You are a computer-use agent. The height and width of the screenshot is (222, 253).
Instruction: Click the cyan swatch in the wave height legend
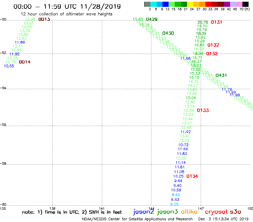pyautogui.click(x=154, y=4)
